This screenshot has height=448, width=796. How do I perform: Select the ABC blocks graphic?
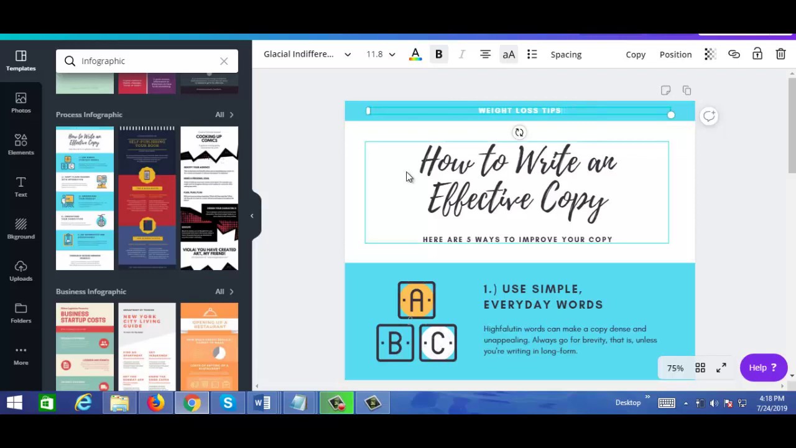click(417, 322)
